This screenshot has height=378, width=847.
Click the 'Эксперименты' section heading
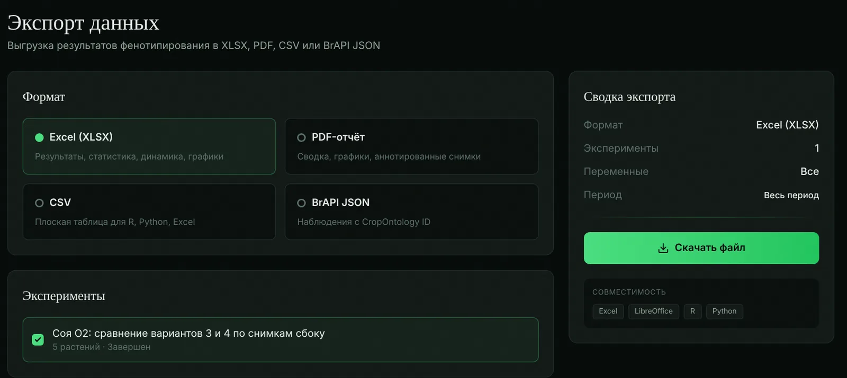(x=64, y=296)
